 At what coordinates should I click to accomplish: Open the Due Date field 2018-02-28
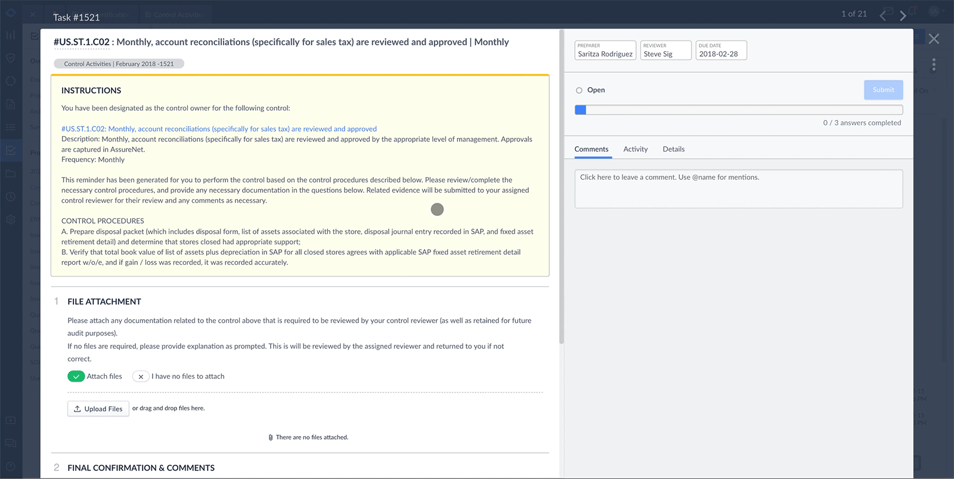pos(721,51)
